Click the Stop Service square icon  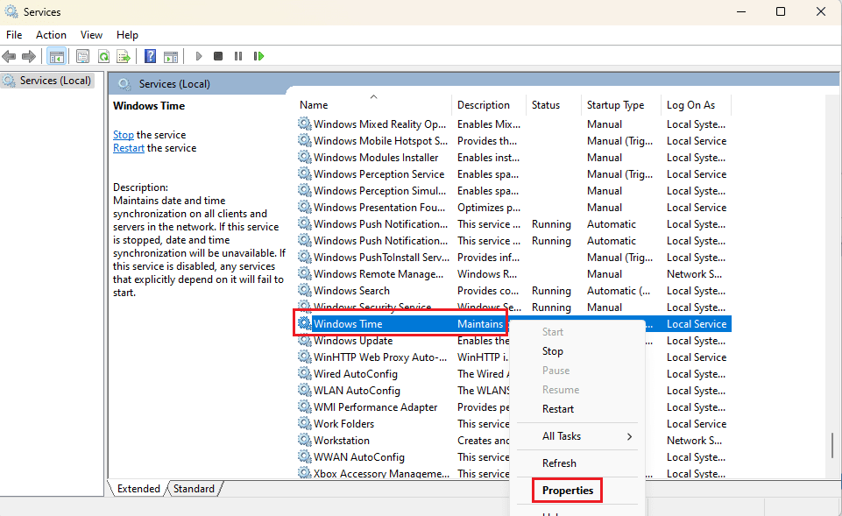tap(218, 56)
